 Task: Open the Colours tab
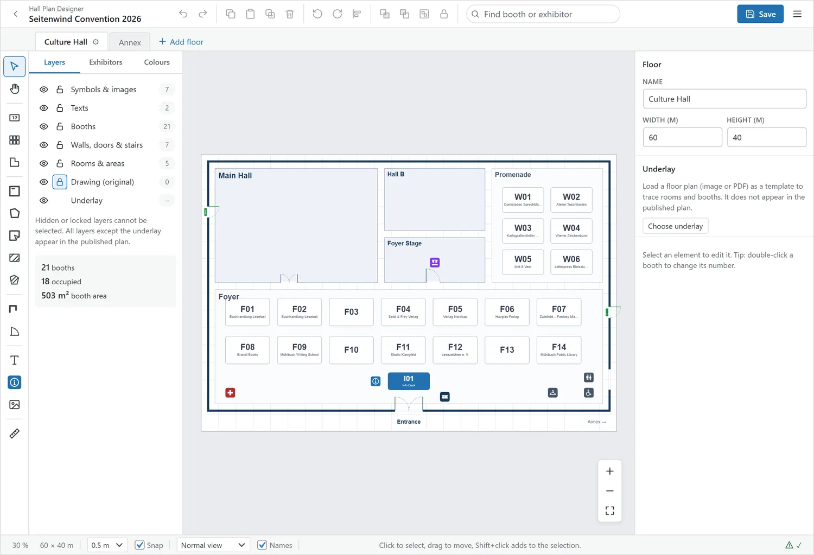point(157,62)
